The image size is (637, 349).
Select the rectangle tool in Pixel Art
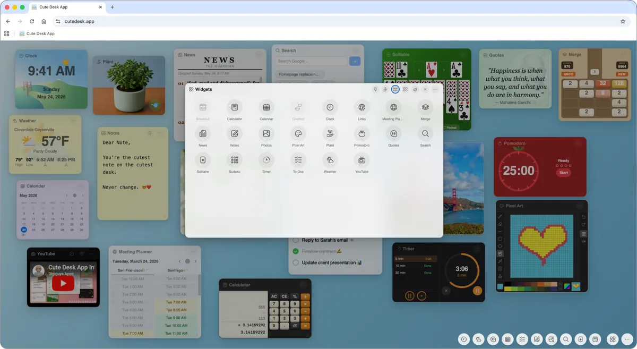500,239
